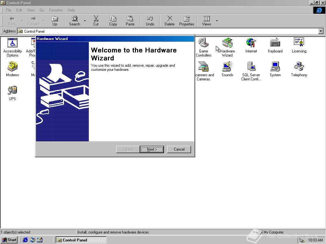The image size is (326, 244).
Task: Open the Accessibility Options icon
Action: [x=12, y=47]
